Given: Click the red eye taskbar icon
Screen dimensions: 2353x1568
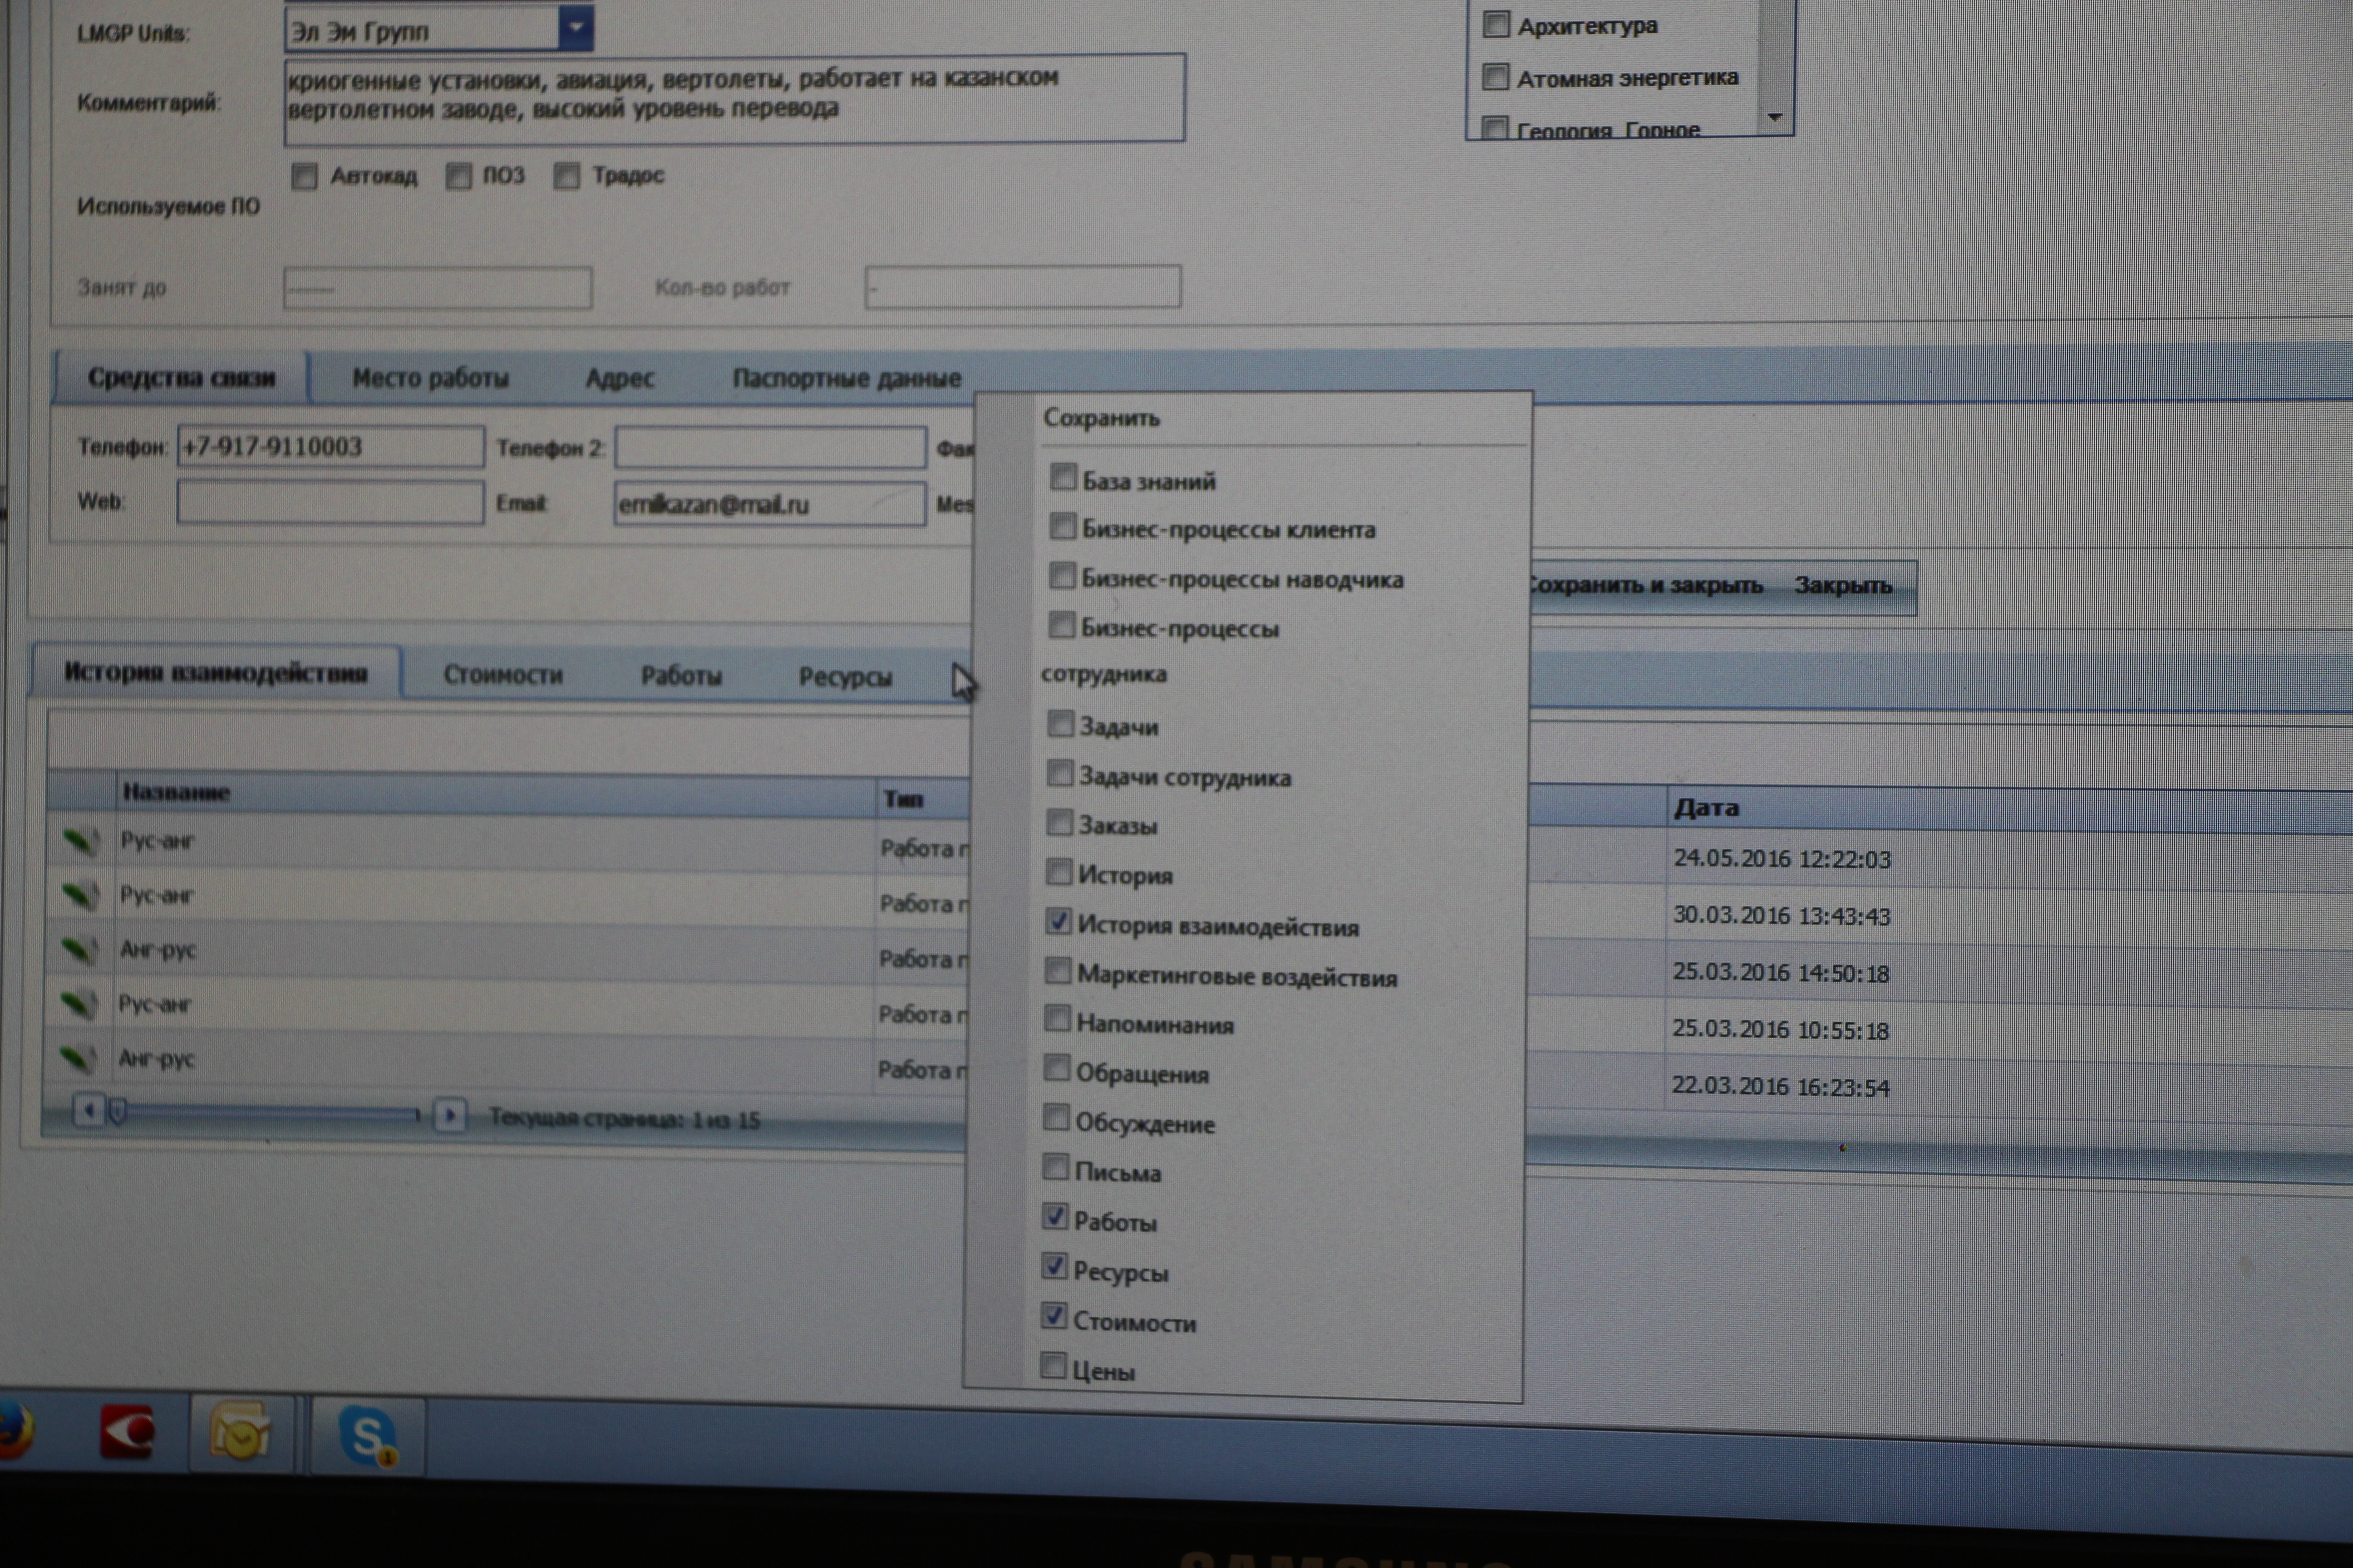Looking at the screenshot, I should point(127,1431).
